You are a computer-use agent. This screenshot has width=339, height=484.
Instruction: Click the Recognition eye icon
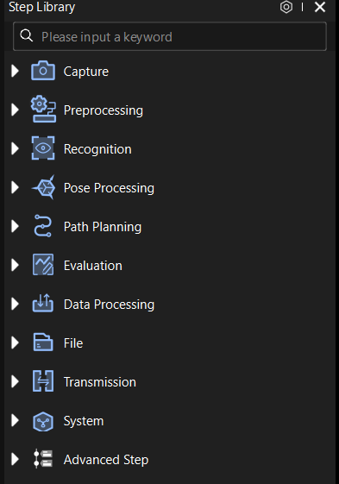43,148
